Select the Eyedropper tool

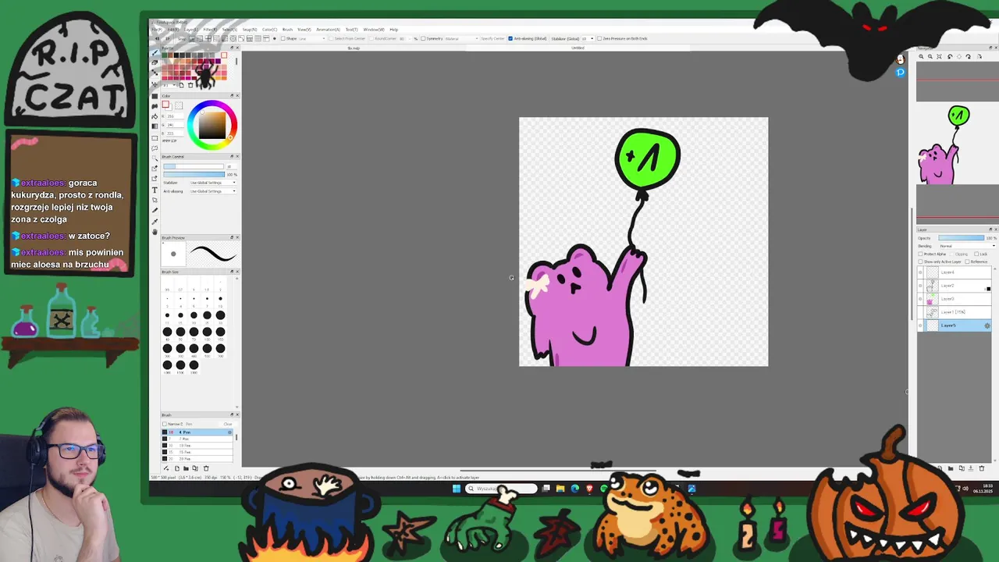[x=155, y=222]
